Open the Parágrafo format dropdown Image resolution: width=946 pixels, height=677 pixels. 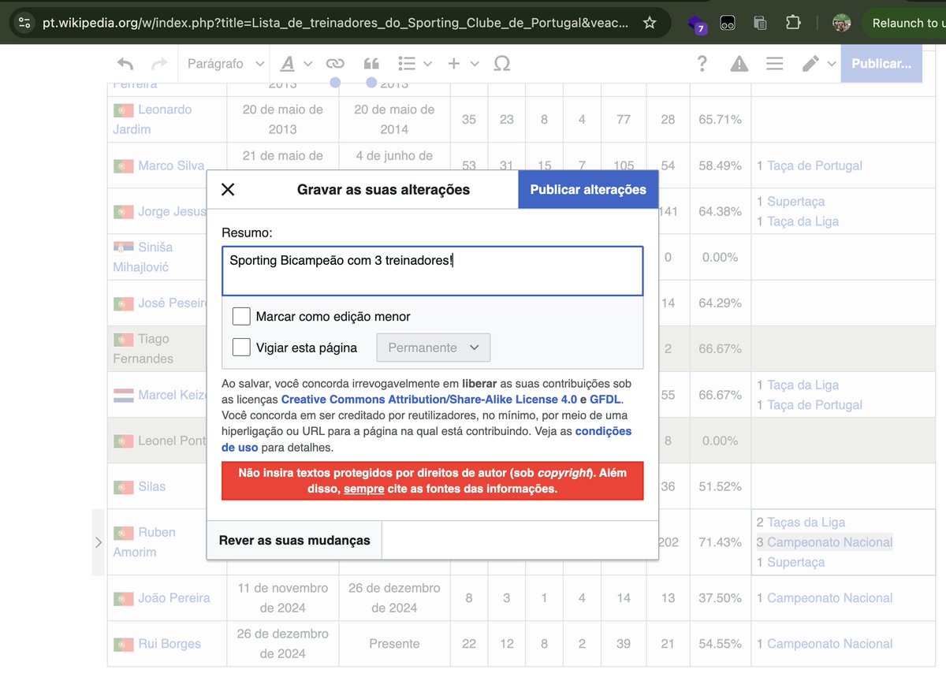225,64
